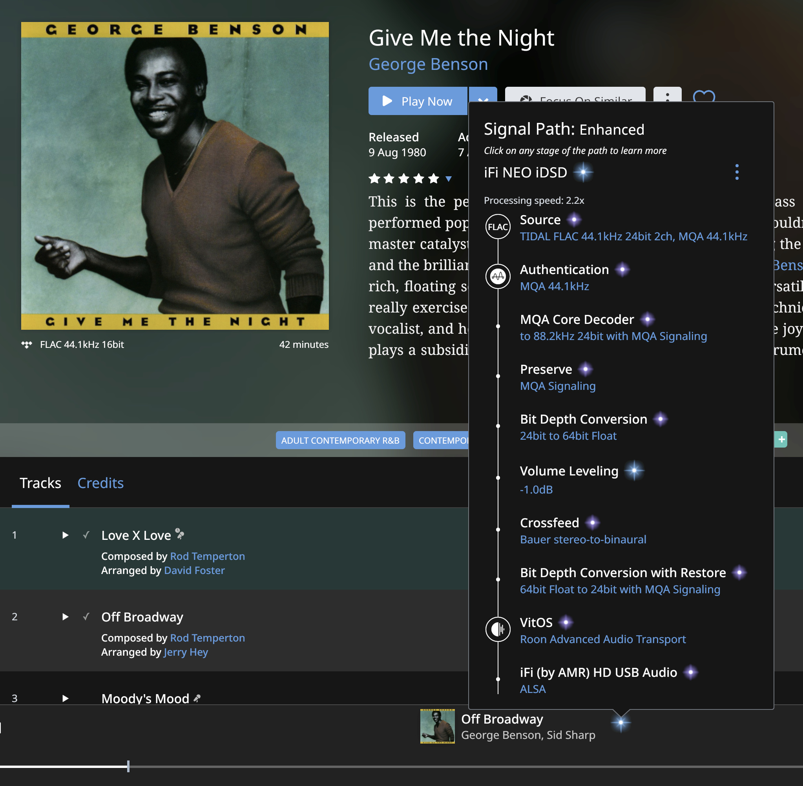Open the ALSA output details
The width and height of the screenshot is (803, 786).
click(532, 689)
